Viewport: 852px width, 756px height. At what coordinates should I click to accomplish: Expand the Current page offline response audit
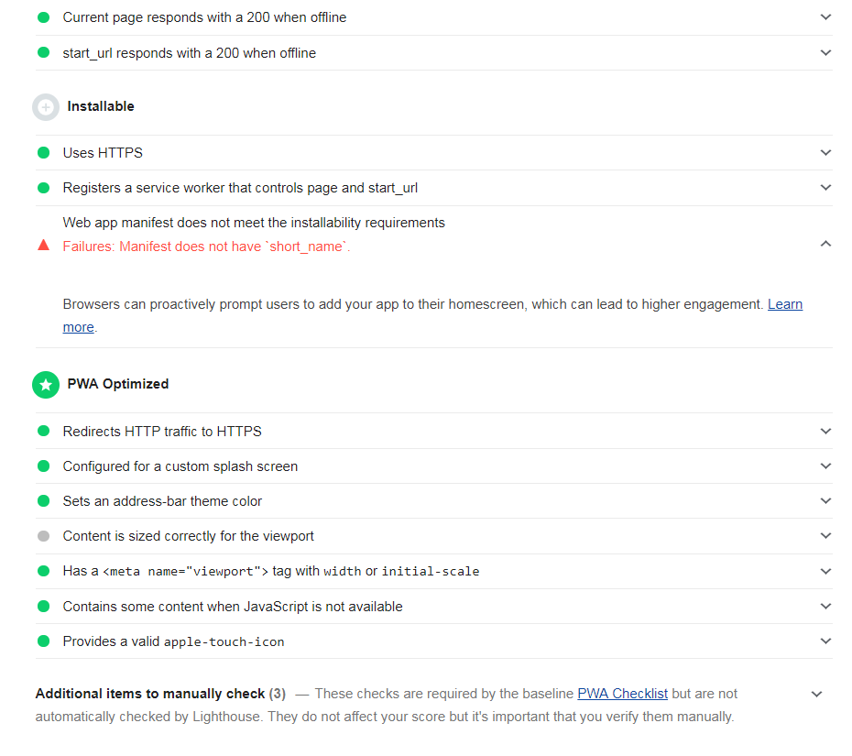825,16
